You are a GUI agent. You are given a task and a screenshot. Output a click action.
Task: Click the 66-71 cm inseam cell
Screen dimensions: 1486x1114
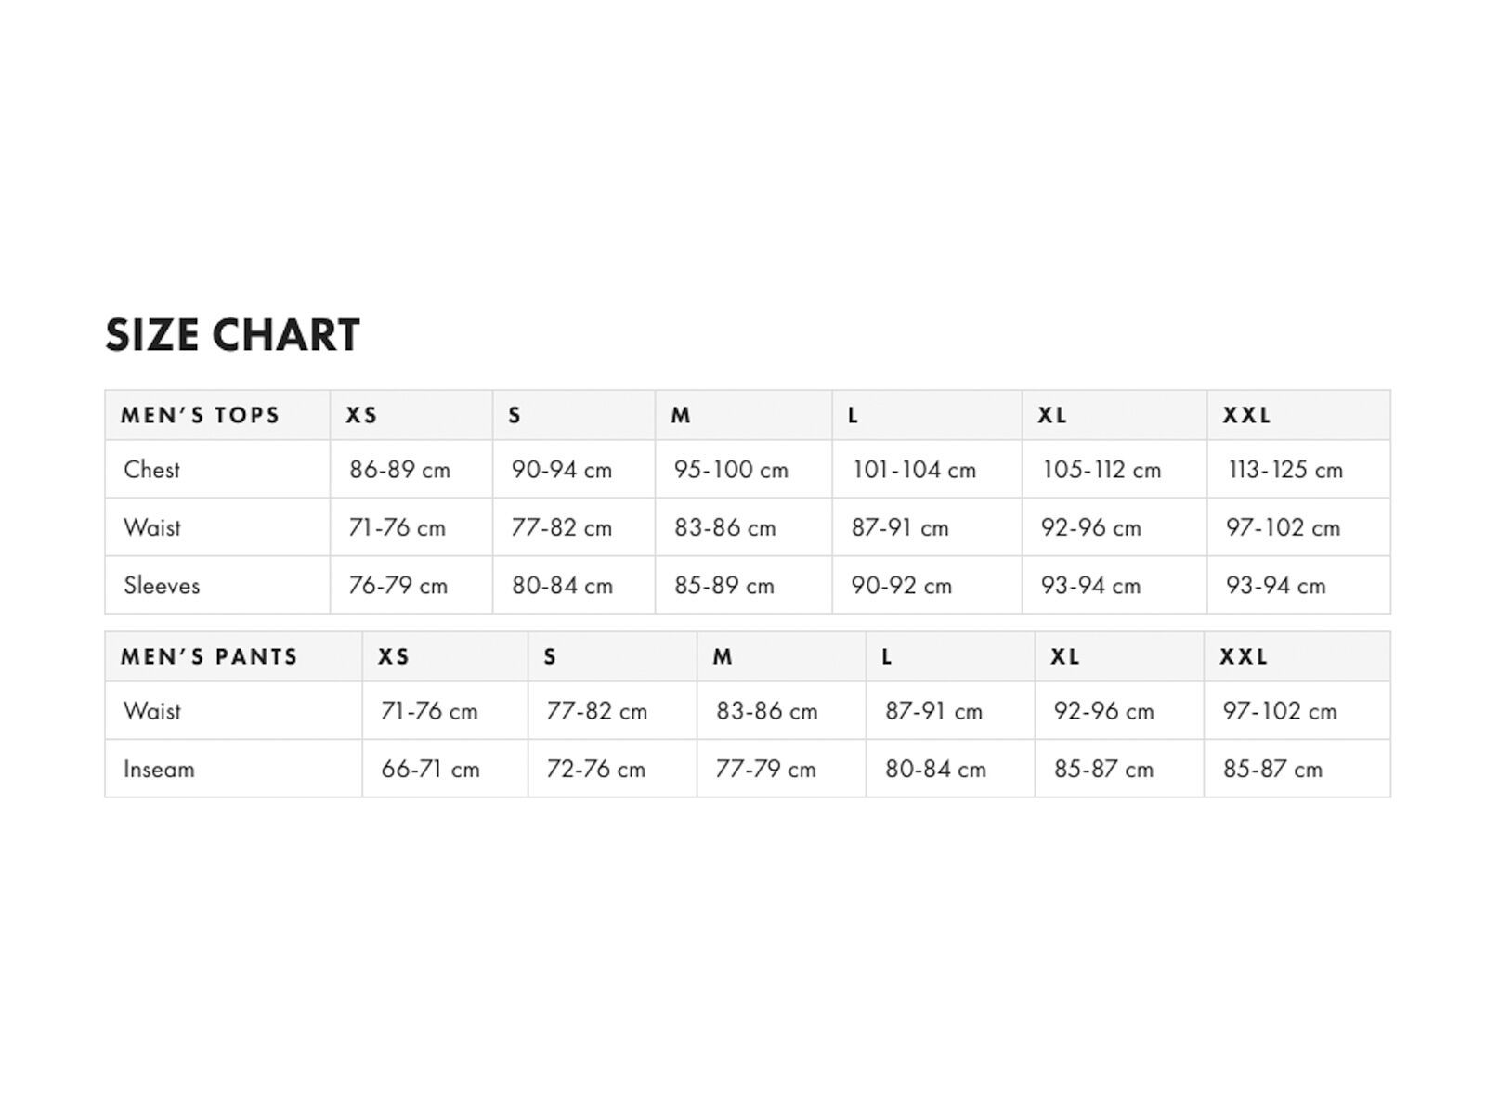pyautogui.click(x=430, y=770)
